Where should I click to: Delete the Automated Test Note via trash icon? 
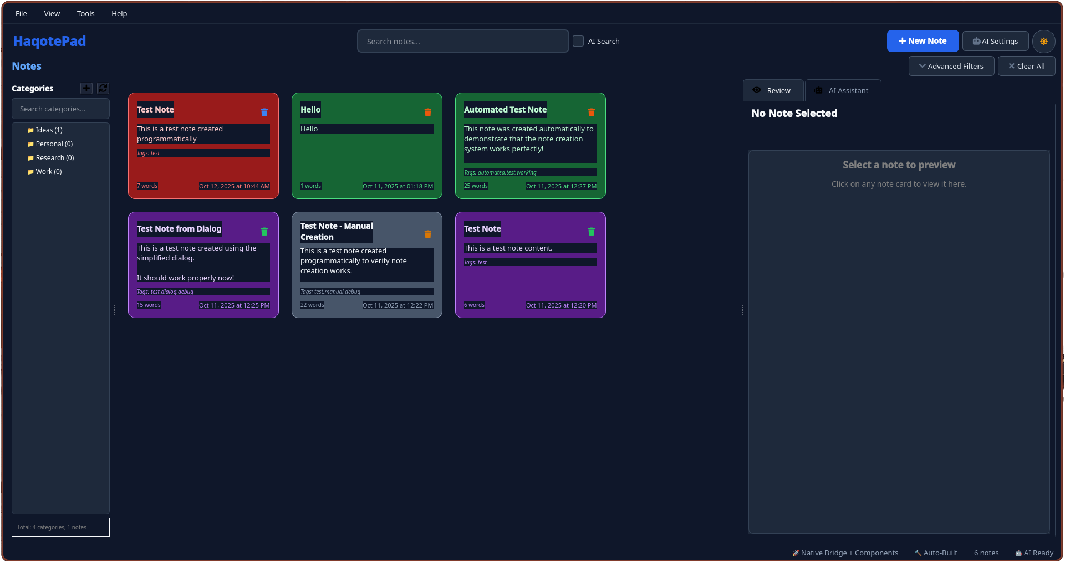pos(591,112)
